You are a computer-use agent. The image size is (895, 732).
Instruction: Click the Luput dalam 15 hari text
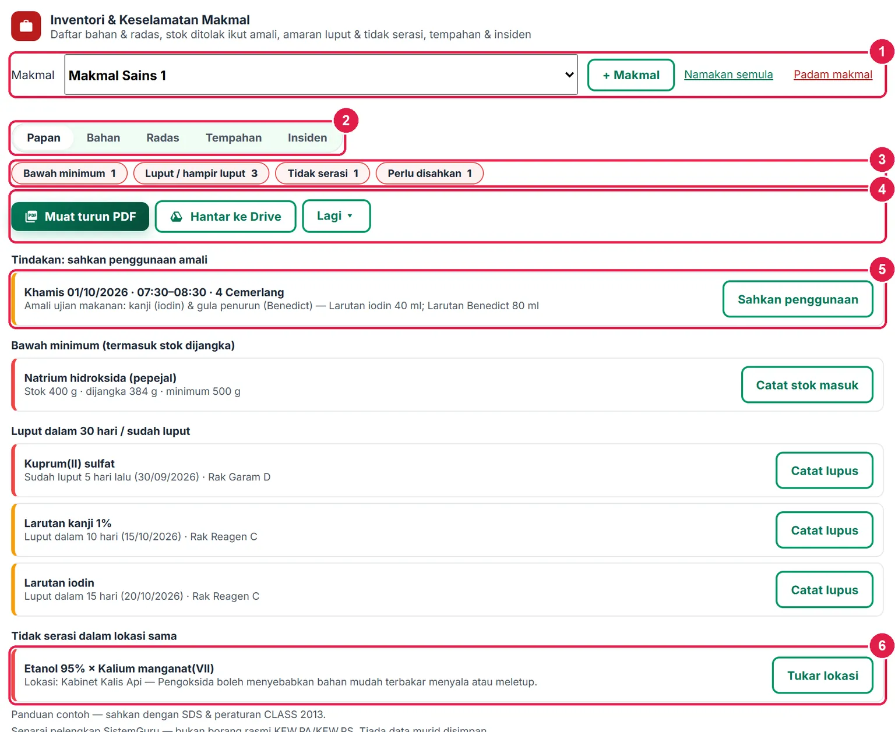142,596
